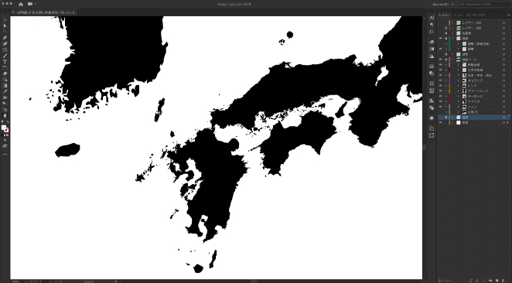Screen dimensions: 512x283
Task: Select the Type tool in the toolbar
Action: pos(5,62)
